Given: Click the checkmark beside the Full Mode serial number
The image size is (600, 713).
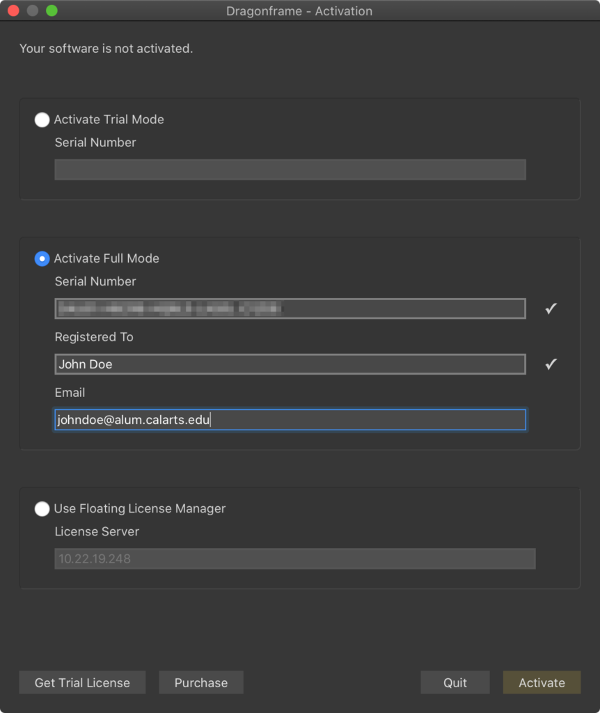Looking at the screenshot, I should (x=551, y=308).
